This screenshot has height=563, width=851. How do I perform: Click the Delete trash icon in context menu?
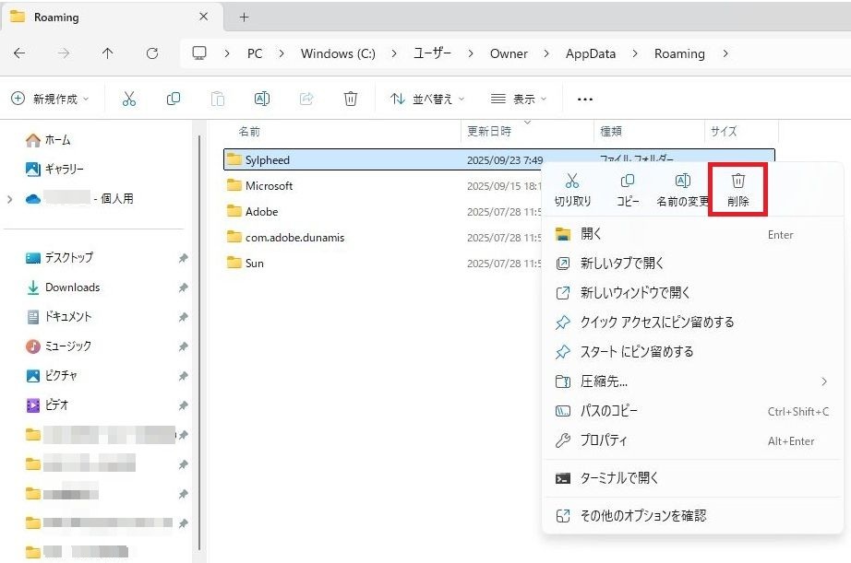click(737, 182)
